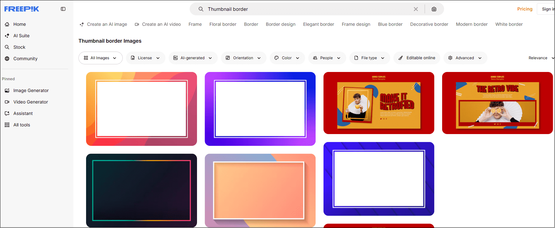The image size is (555, 228).
Task: Click the All tools grid icon
Action: pyautogui.click(x=7, y=125)
